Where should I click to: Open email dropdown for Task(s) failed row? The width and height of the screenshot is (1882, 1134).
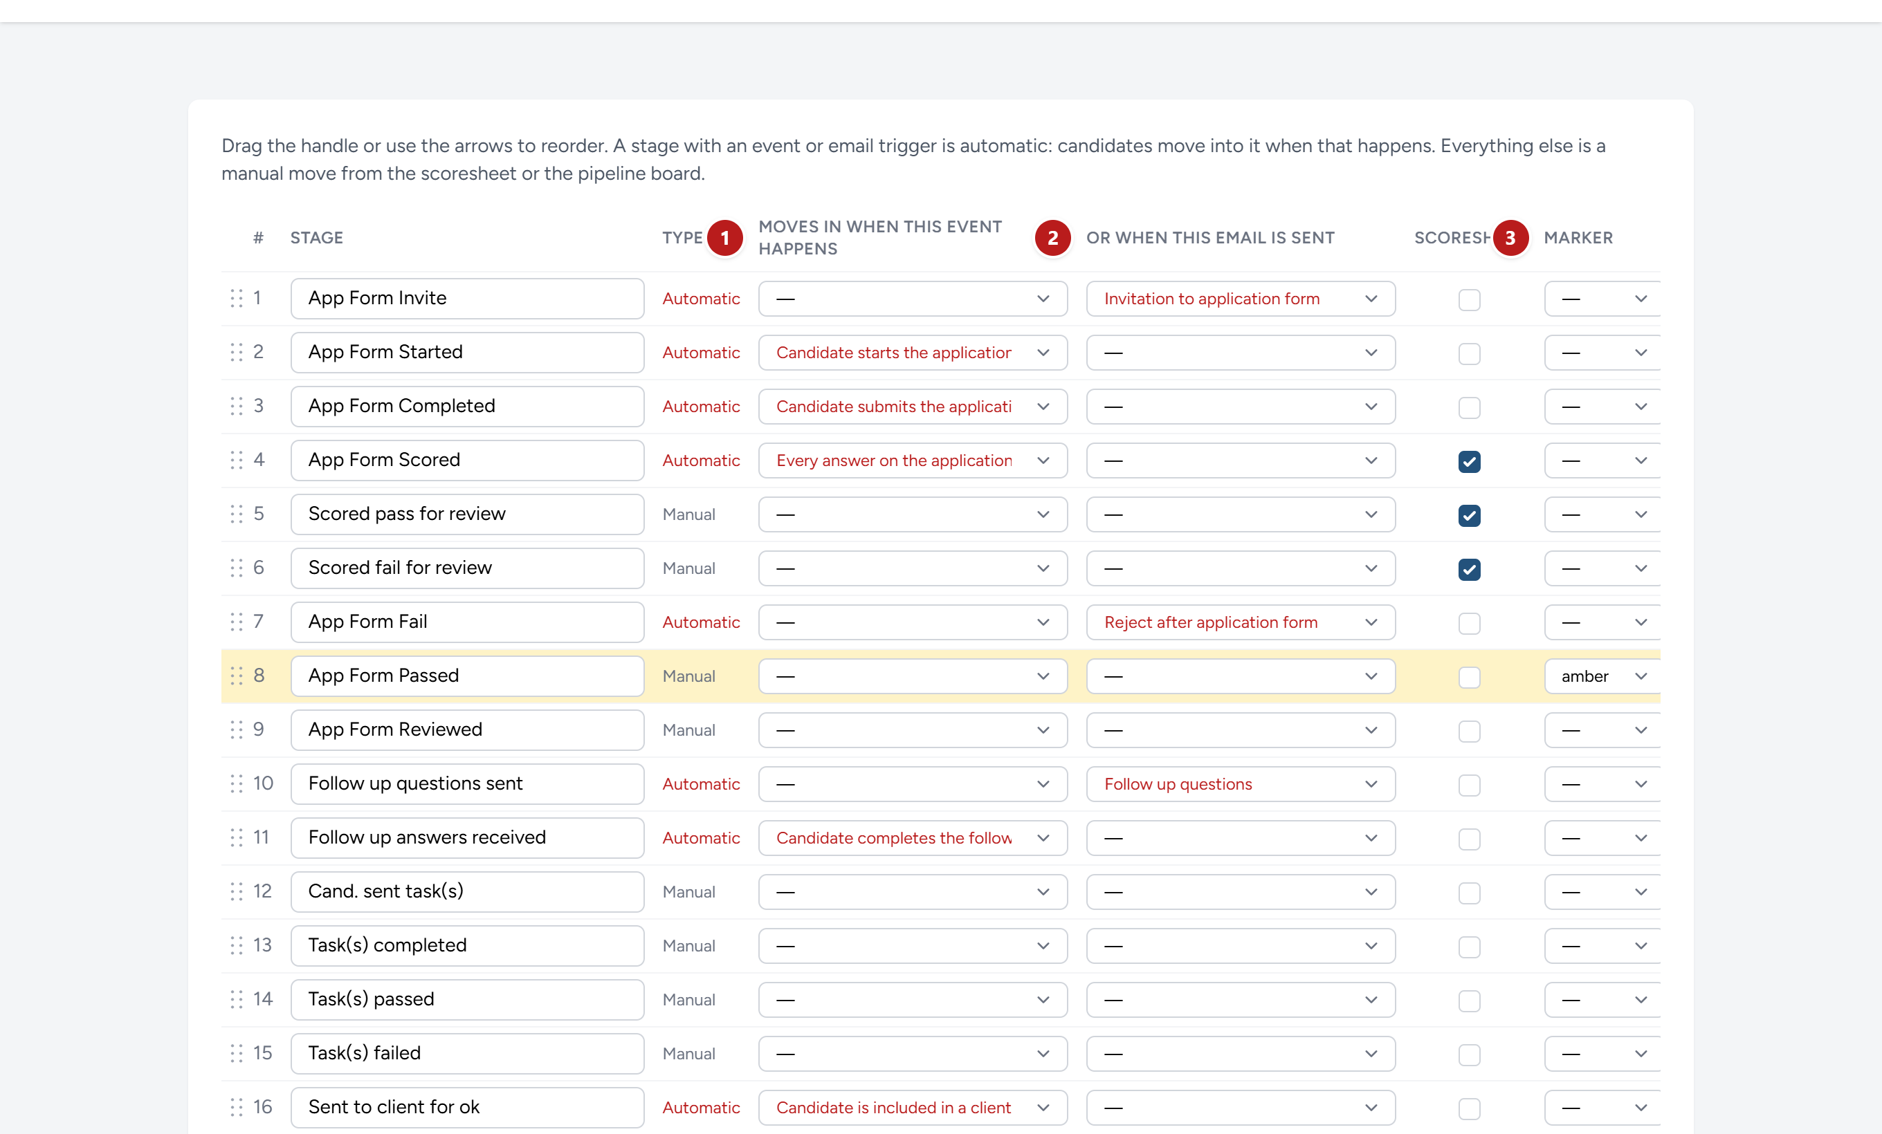(1241, 1053)
